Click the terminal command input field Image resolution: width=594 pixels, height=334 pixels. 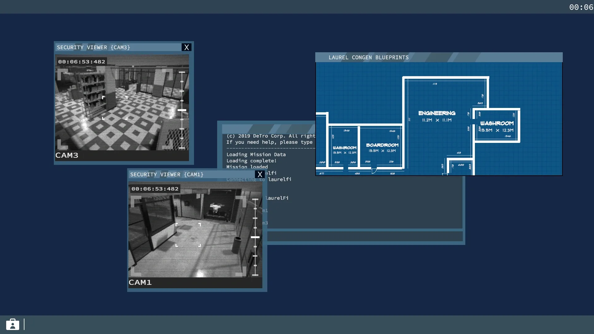point(364,237)
